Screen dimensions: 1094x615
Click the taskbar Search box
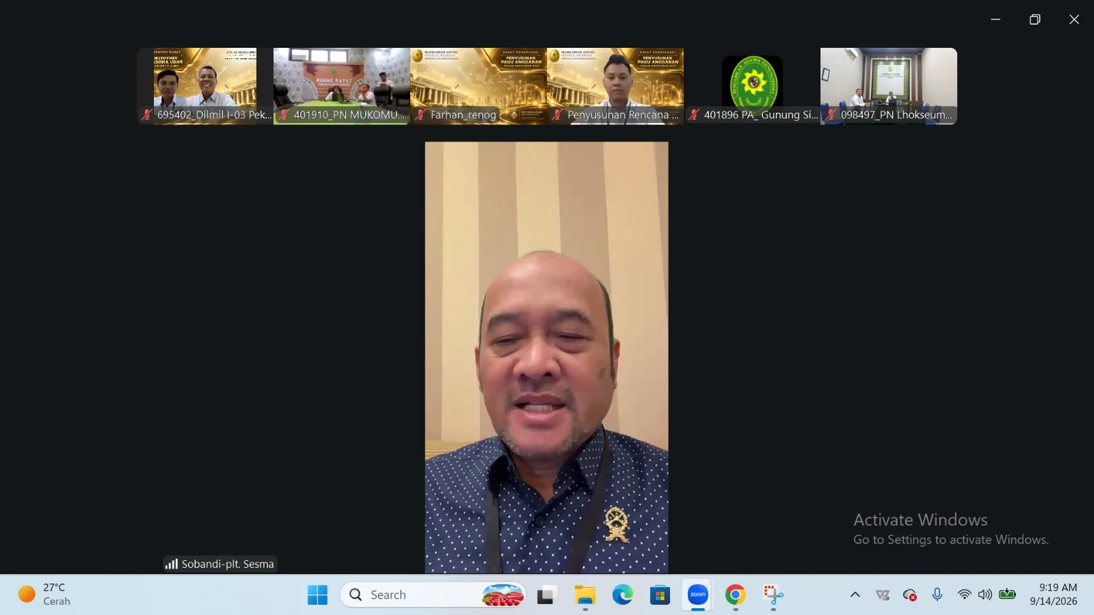tap(433, 594)
